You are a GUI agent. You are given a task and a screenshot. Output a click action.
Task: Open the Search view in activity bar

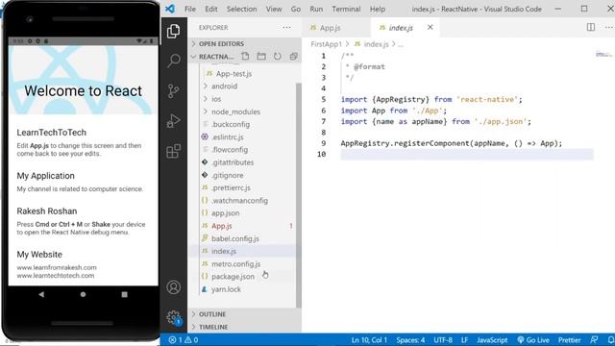173,61
